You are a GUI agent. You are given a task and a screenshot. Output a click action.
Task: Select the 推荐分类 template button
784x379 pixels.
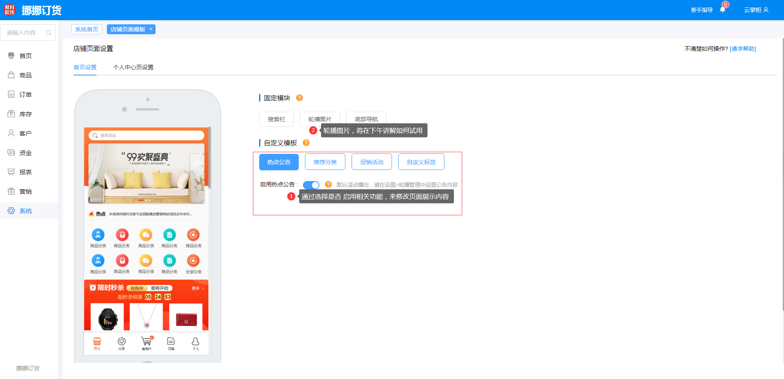click(325, 162)
